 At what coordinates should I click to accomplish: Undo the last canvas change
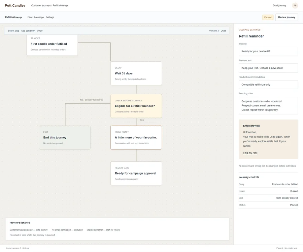pyautogui.click(x=40, y=31)
